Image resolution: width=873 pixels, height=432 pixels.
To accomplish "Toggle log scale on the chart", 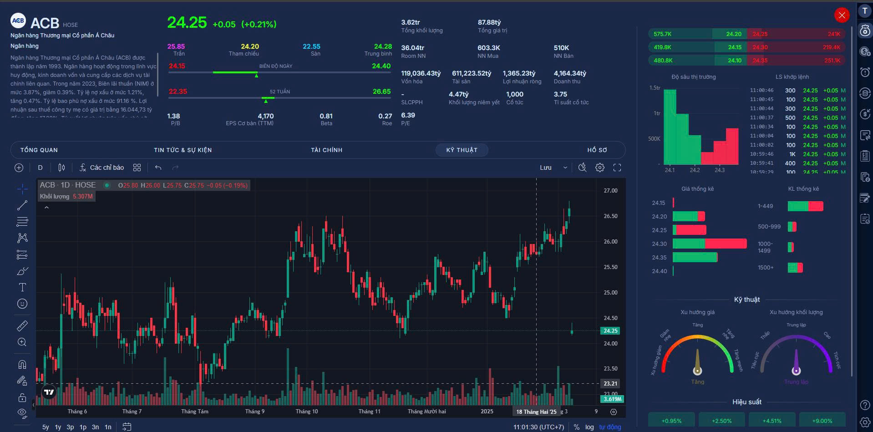I will click(x=589, y=427).
